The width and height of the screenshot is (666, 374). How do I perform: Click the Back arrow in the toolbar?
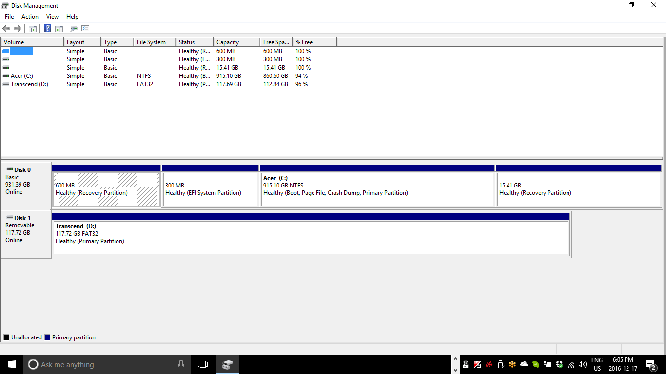[x=6, y=29]
